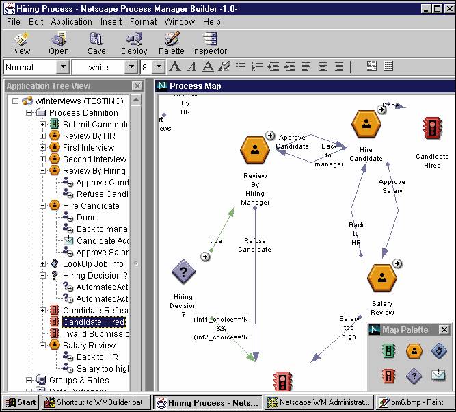Select red exit point icon in Map Palette
Screen dimensions: 456x412
pos(387,375)
